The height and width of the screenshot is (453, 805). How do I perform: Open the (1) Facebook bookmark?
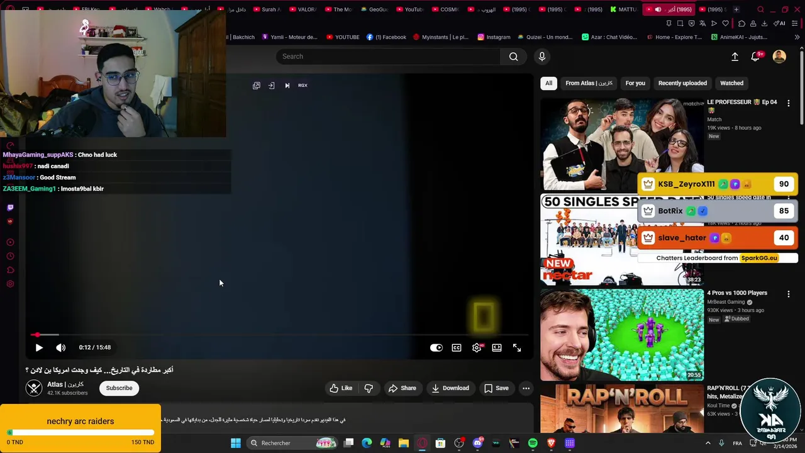tap(386, 37)
